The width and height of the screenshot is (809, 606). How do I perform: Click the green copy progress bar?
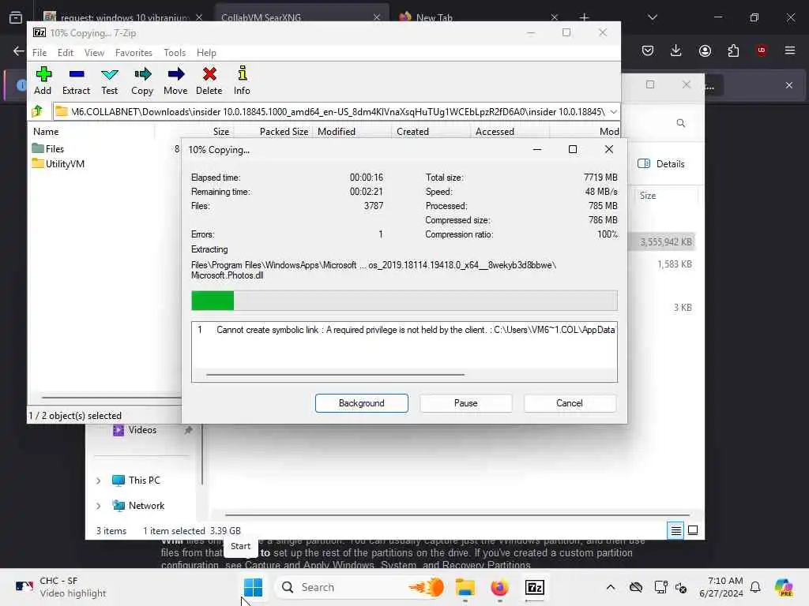pos(404,301)
